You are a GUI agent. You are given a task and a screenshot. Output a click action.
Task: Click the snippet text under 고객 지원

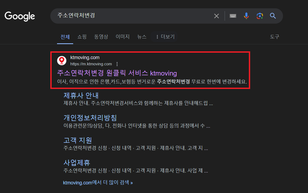(x=136, y=148)
